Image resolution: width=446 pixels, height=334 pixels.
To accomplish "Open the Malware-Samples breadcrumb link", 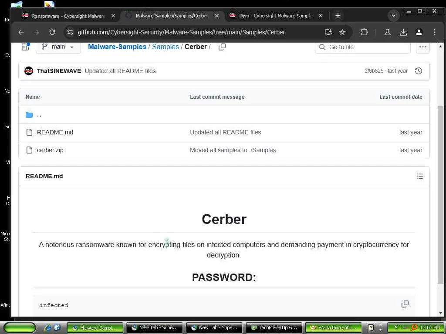I will pyautogui.click(x=117, y=47).
